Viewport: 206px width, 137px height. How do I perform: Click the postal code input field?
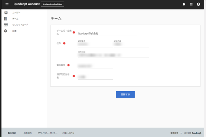[95, 44]
